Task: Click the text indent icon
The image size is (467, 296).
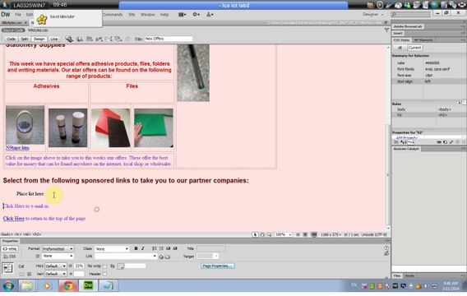Action: pyautogui.click(x=175, y=248)
